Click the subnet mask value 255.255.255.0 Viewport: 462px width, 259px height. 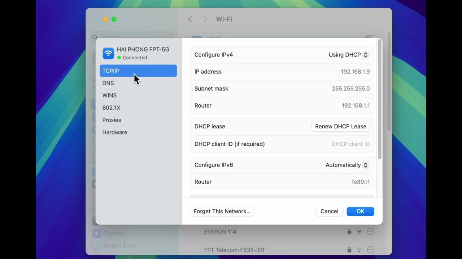[351, 88]
